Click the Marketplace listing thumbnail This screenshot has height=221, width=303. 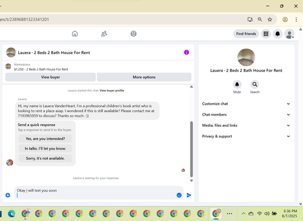coord(8,67)
